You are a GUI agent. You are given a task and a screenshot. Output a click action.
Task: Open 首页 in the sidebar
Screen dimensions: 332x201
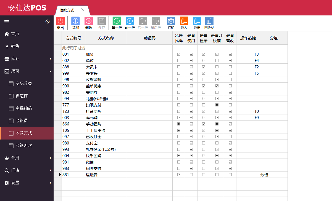[27, 34]
